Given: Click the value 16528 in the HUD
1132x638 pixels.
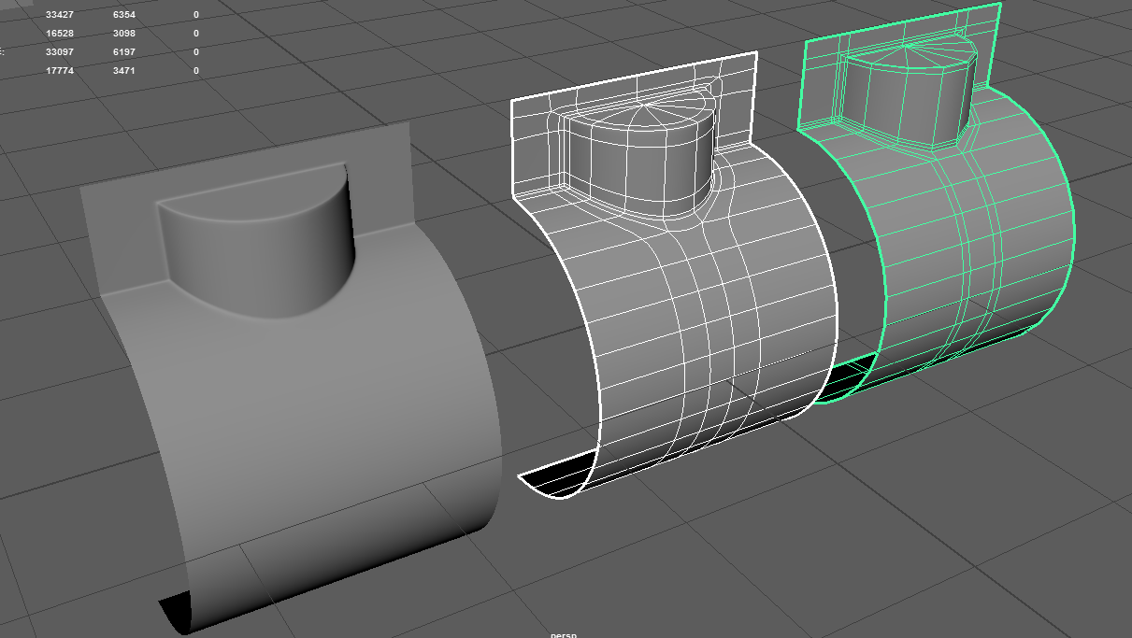Looking at the screenshot, I should click(x=60, y=34).
